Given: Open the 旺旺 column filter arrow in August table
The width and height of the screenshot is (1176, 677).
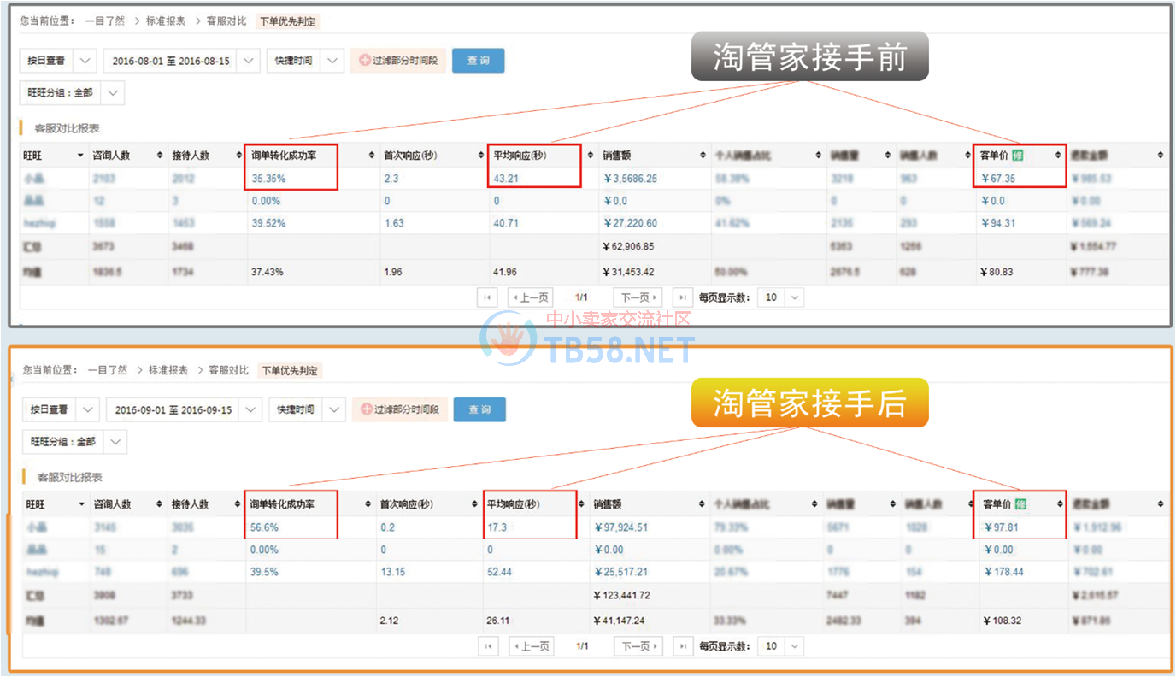Looking at the screenshot, I should [x=80, y=156].
